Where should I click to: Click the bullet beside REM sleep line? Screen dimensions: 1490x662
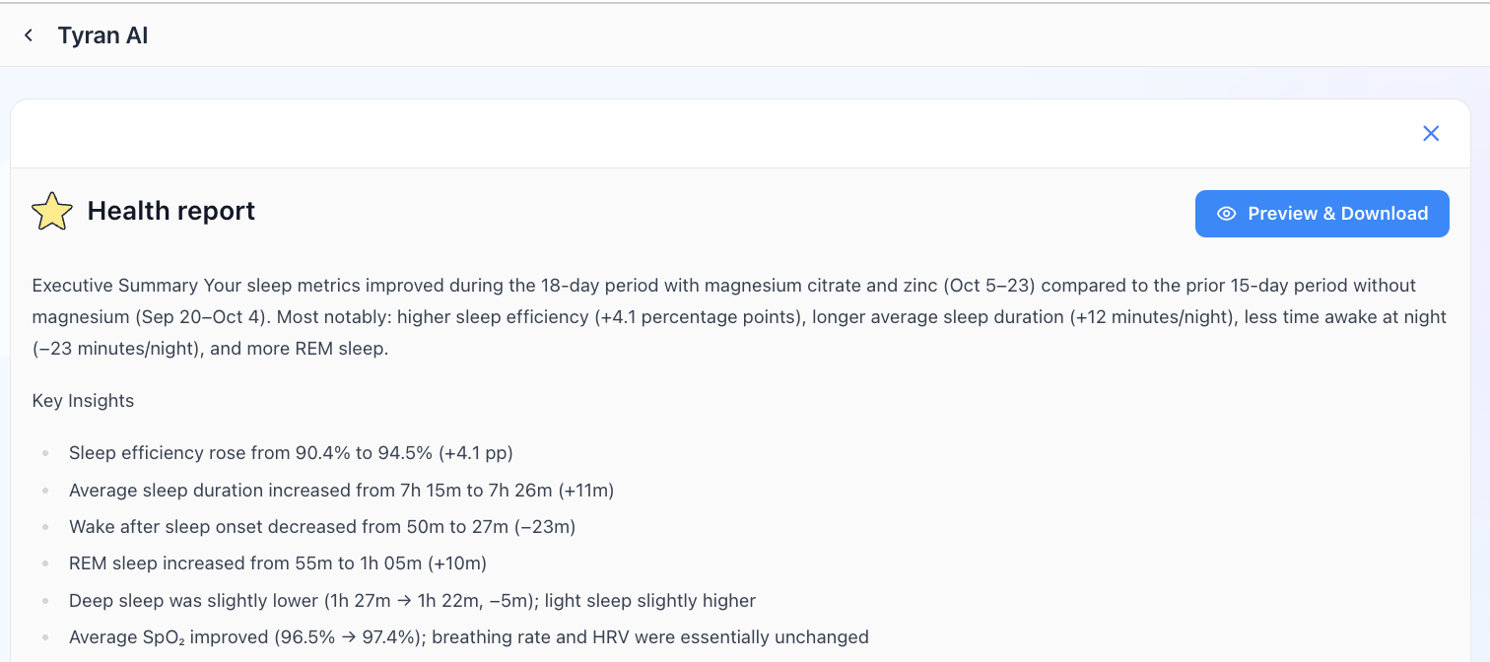44,564
